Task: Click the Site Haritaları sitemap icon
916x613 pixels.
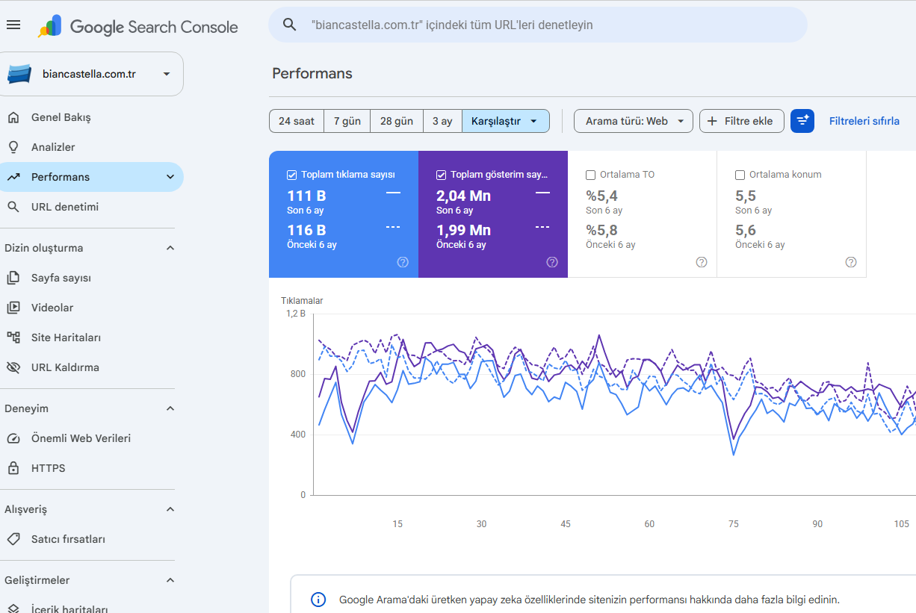Action: tap(13, 337)
